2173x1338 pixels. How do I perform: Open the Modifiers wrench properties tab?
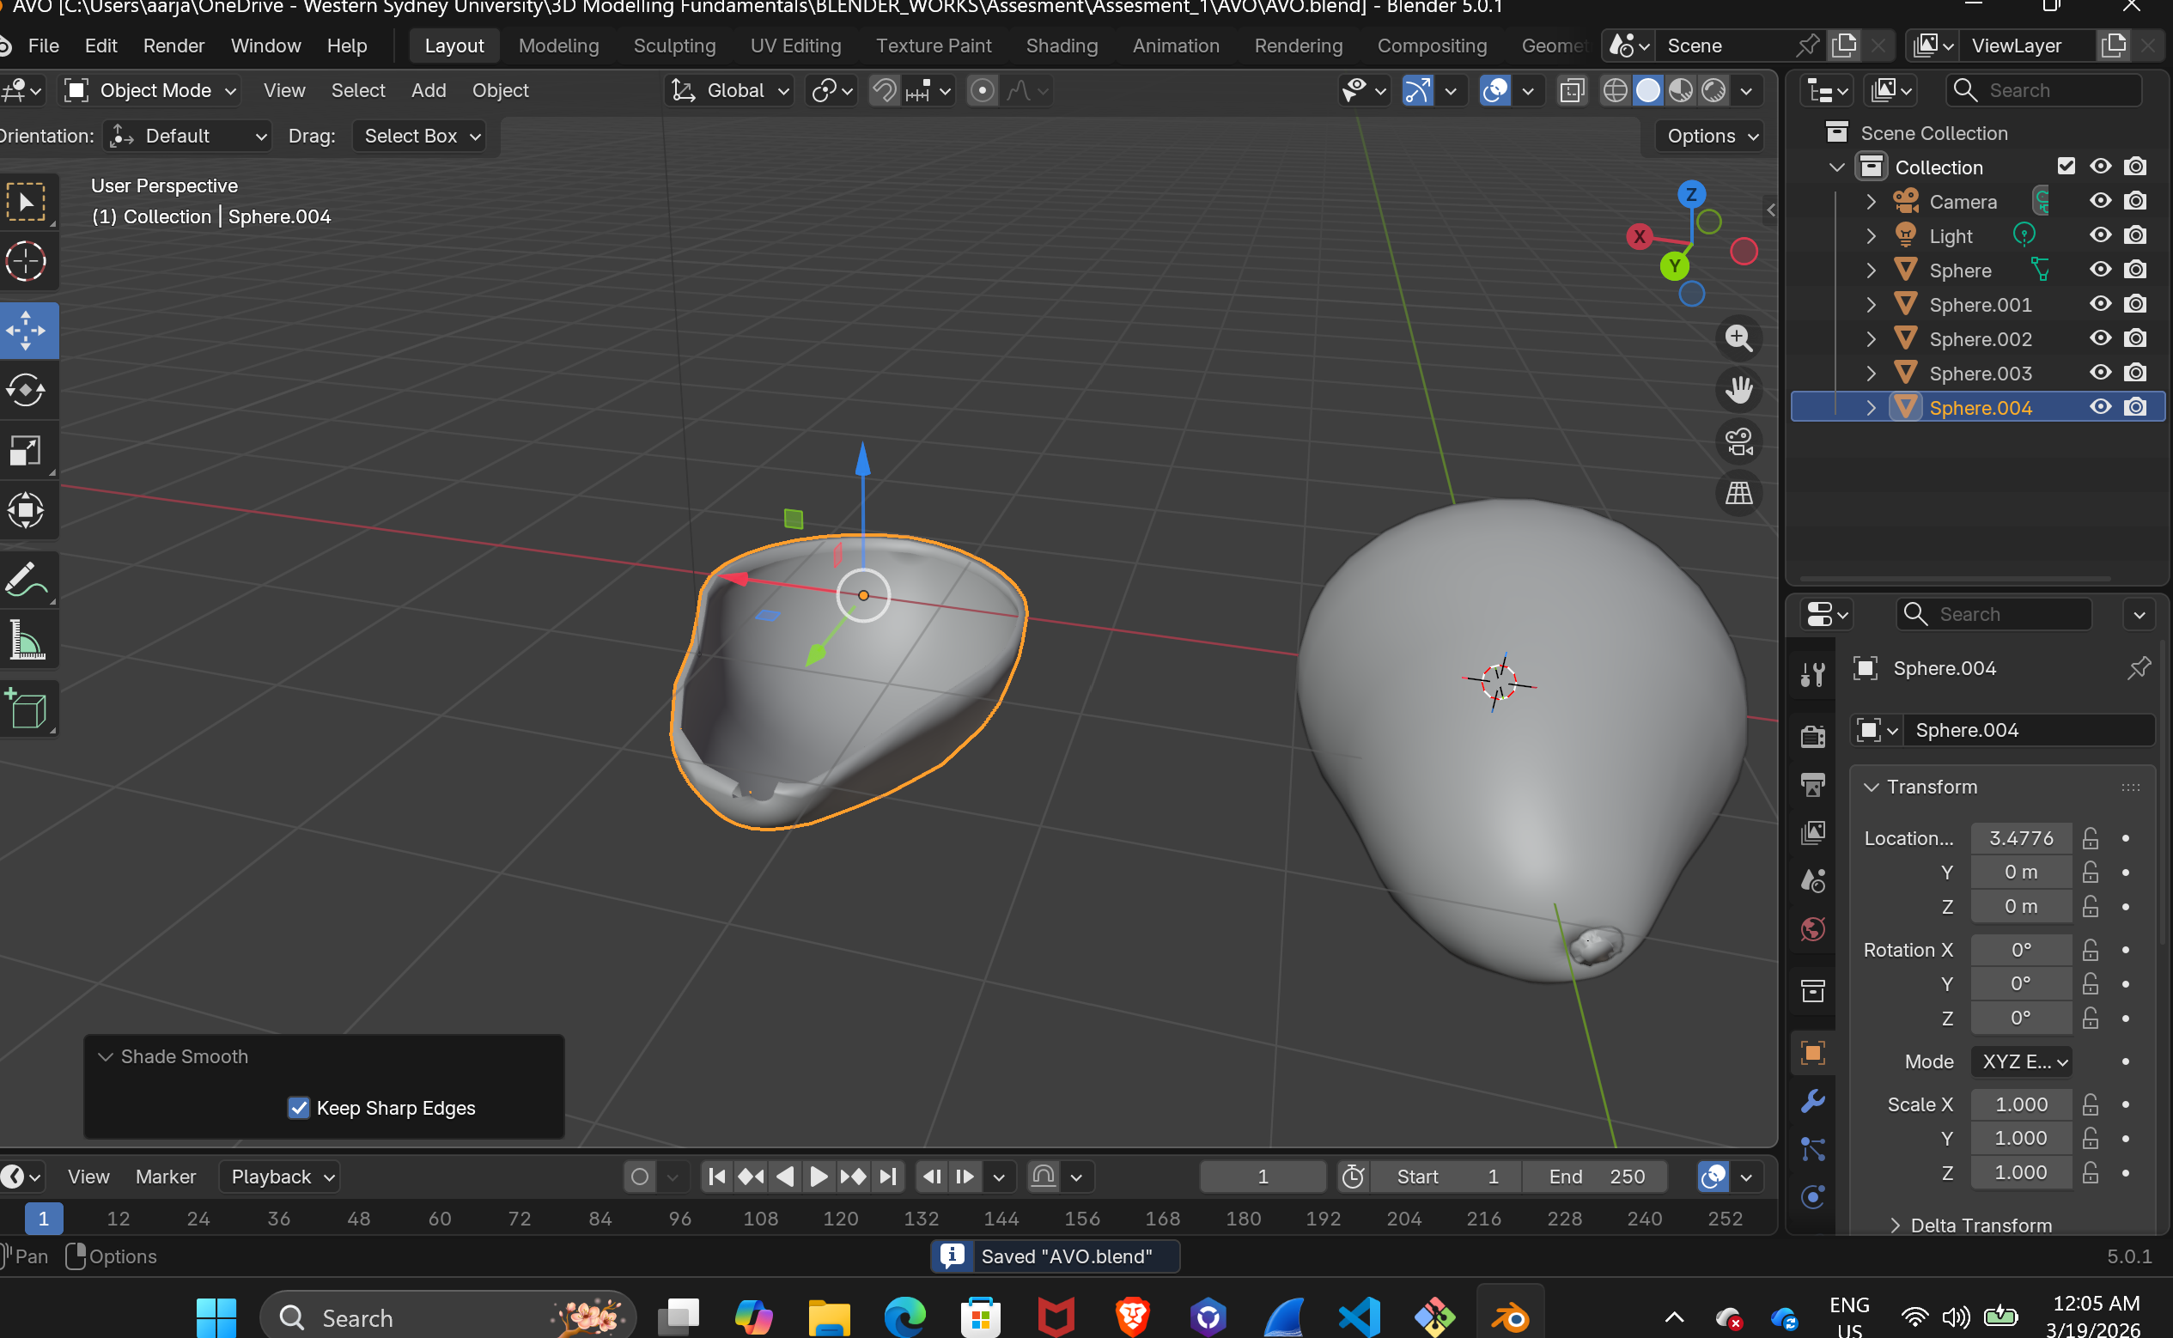coord(1812,1101)
